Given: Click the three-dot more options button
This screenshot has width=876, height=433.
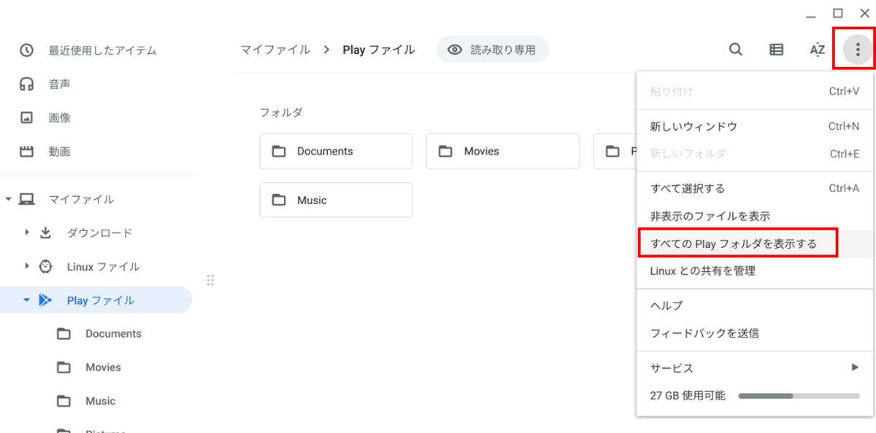Looking at the screenshot, I should (x=858, y=50).
